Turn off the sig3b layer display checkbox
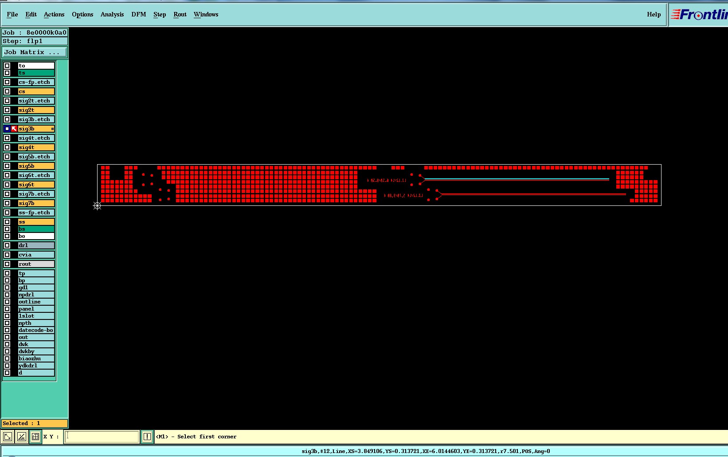 7,129
